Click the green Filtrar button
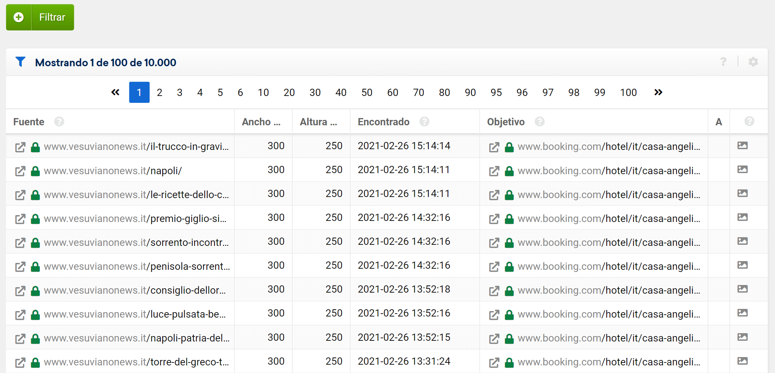775x373 pixels. pos(40,17)
